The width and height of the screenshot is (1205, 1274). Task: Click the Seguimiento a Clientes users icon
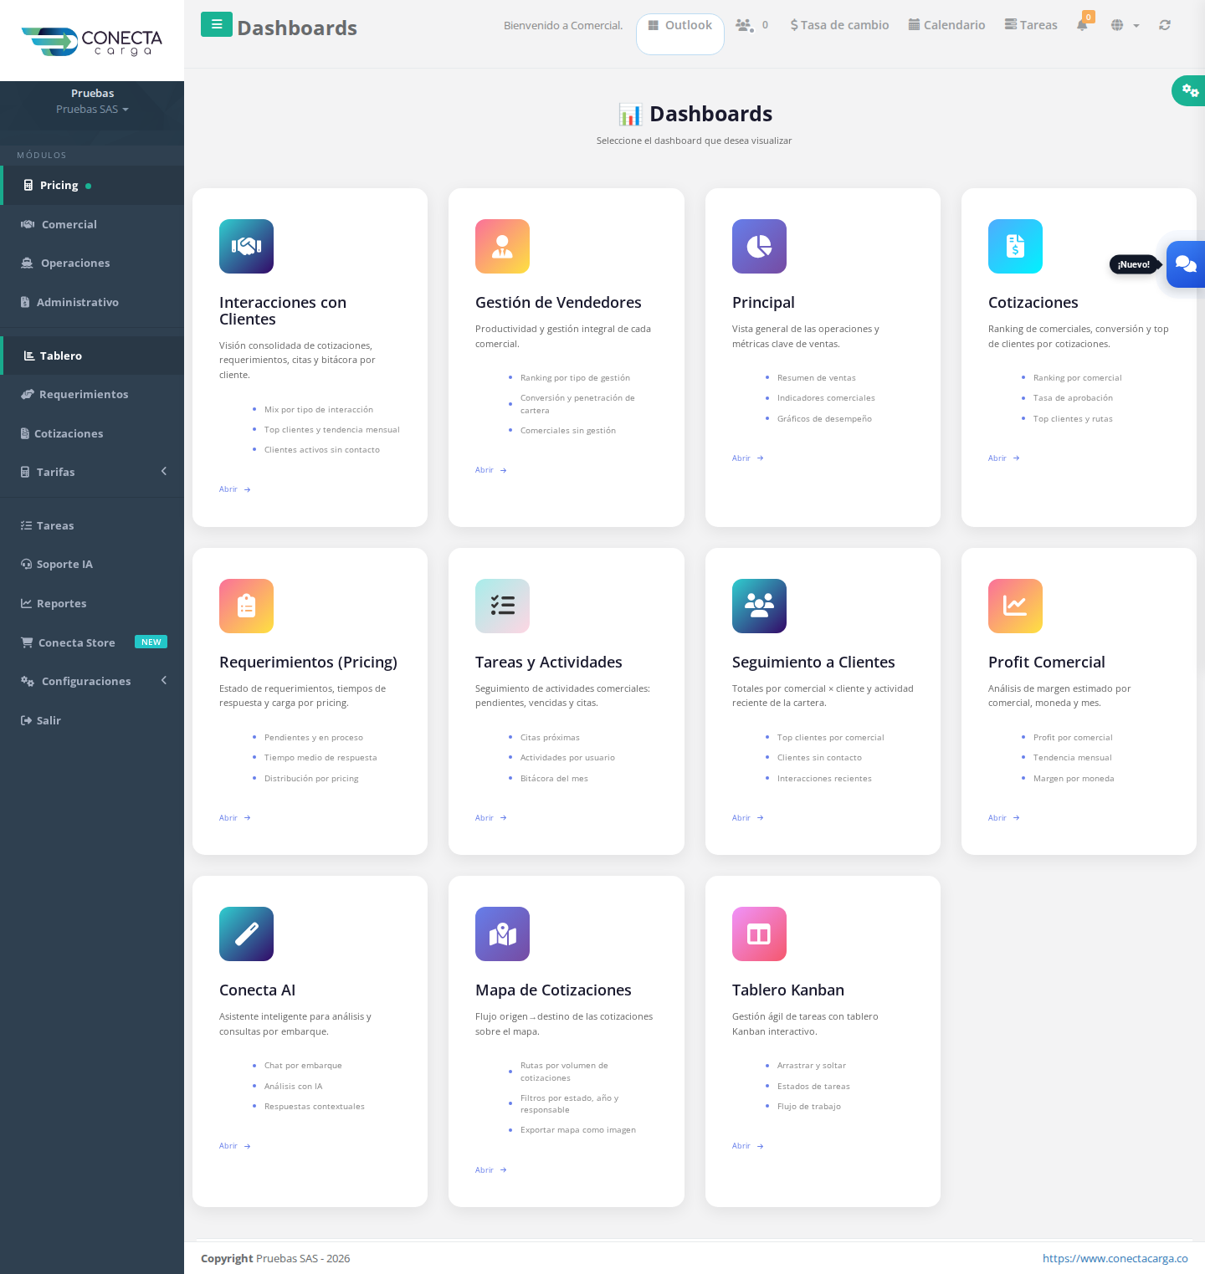coord(759,606)
